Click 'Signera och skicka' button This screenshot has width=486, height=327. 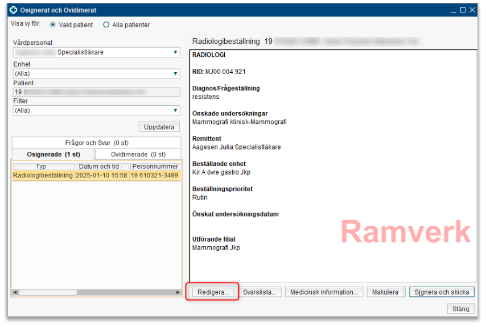point(441,292)
